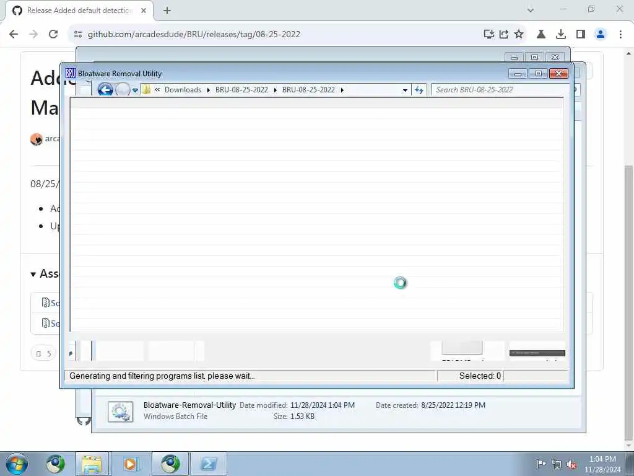Click the Chrome forward arrow button

[33, 34]
